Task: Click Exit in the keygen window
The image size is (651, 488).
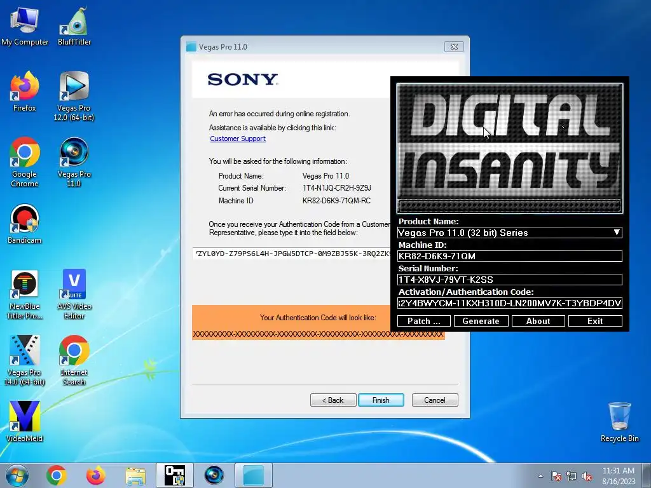Action: [x=595, y=321]
